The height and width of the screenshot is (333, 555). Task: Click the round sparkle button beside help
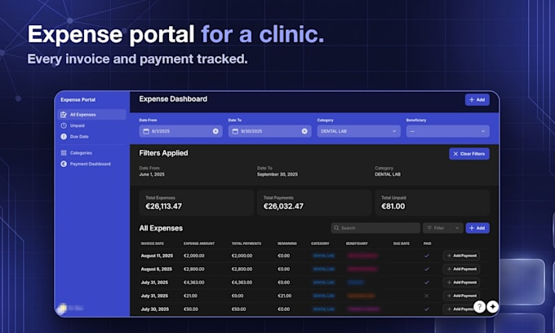pyautogui.click(x=493, y=307)
